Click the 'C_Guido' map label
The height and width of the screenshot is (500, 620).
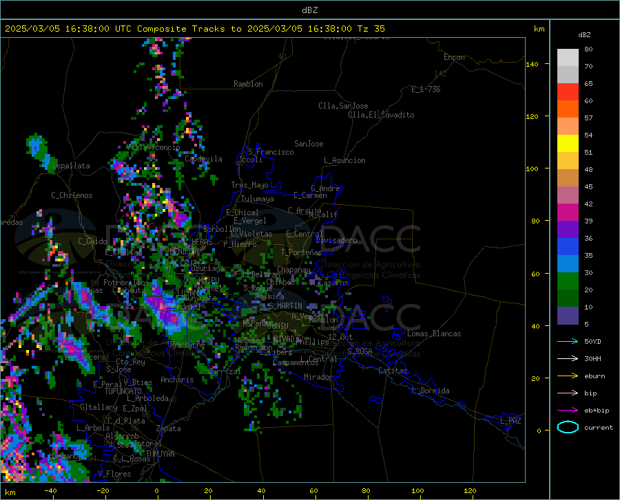tap(92, 241)
